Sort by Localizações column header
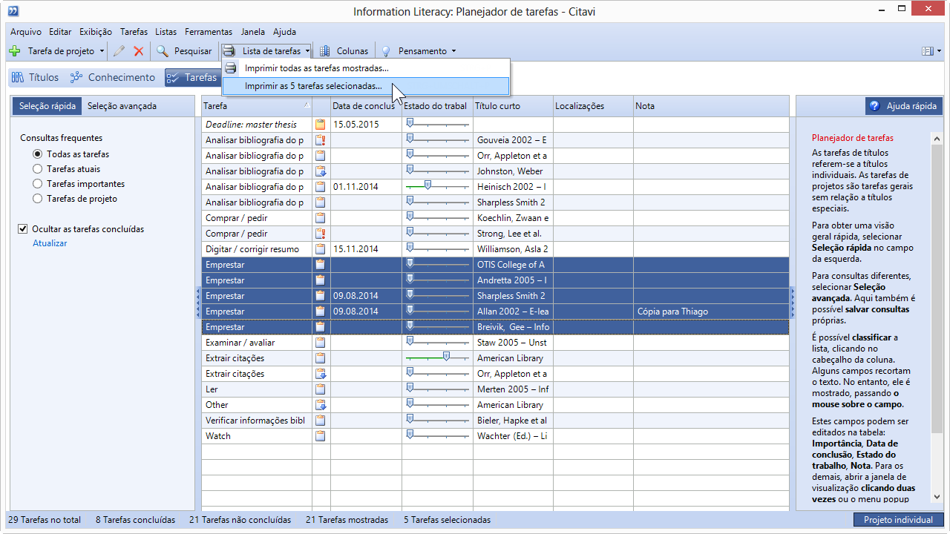Screen dimensions: 950x534 pos(593,106)
